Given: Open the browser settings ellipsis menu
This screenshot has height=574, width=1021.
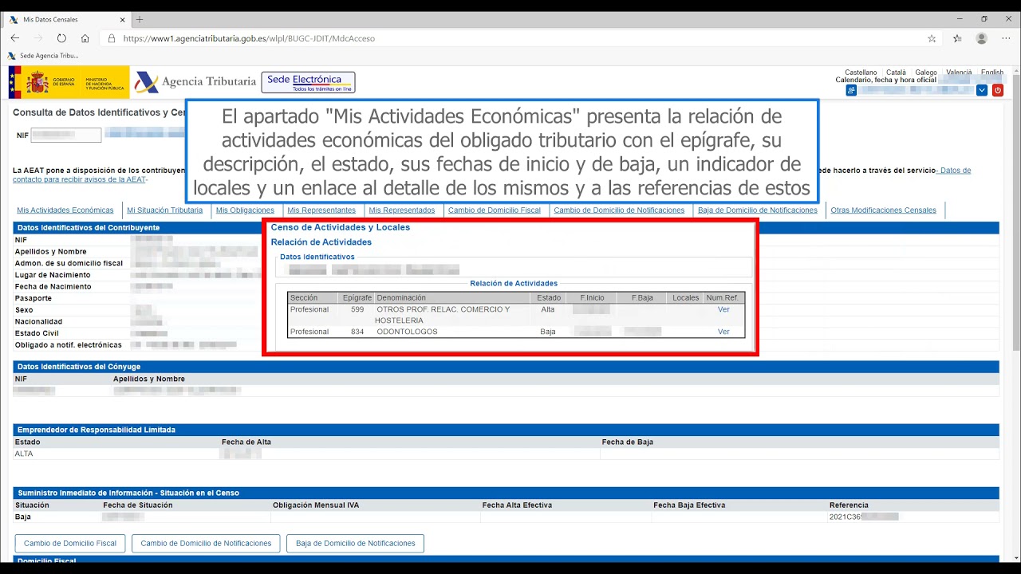Looking at the screenshot, I should 1006,38.
